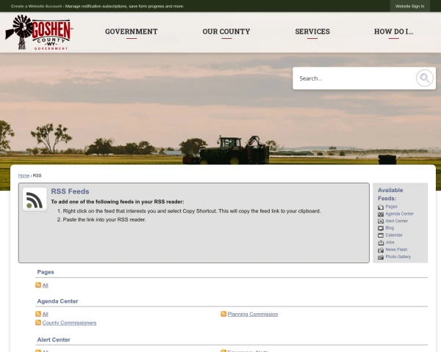Click the Calendar icon in Available Feeds
441x352 pixels.
[x=380, y=235]
